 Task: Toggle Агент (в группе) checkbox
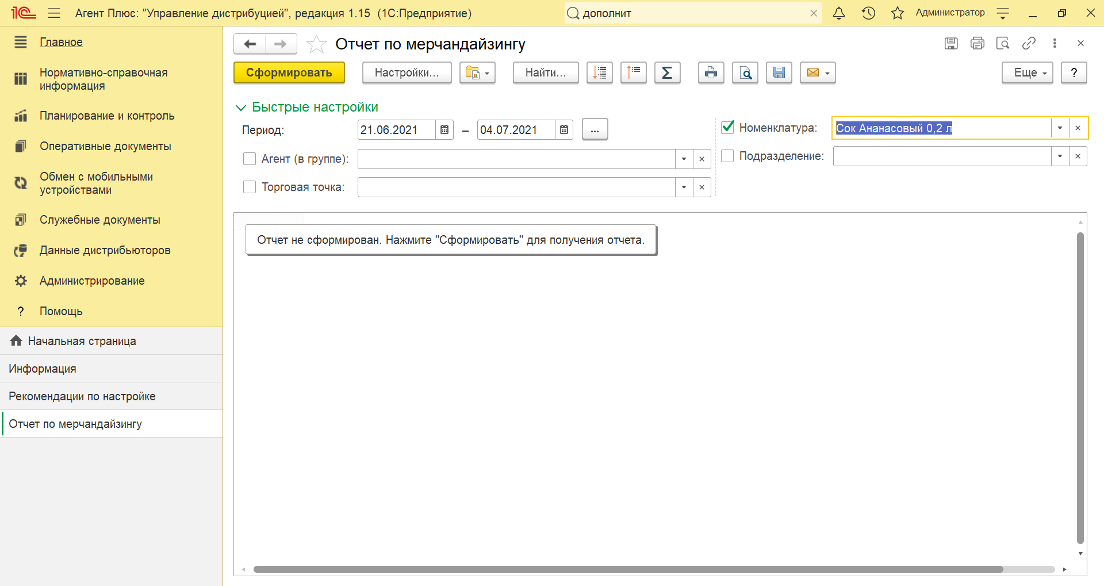tap(250, 159)
